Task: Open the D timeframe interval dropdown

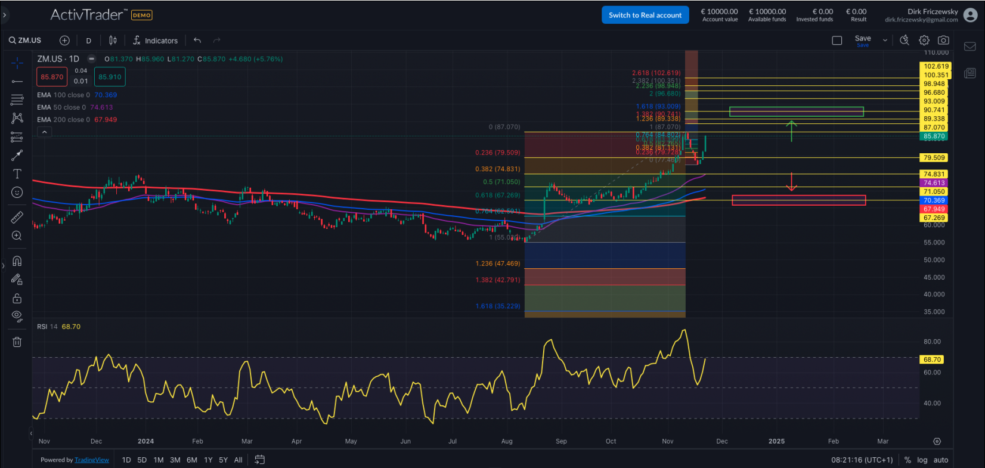Action: [x=88, y=41]
